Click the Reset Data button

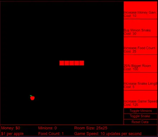140,122
